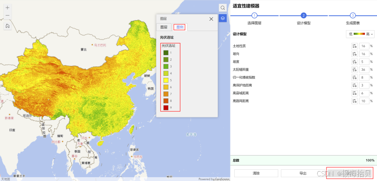Click the 归一化植被指数 factor label
Screen dimensions: 377x181
click(244, 77)
